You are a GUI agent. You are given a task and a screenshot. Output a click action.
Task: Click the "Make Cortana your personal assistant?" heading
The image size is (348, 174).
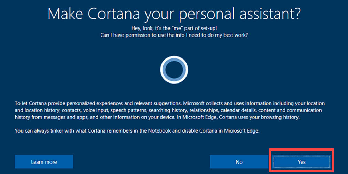[x=174, y=14]
